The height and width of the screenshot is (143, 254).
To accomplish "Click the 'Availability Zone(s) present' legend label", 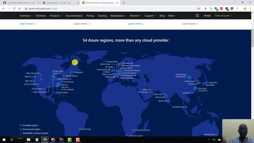I will [x=35, y=133].
